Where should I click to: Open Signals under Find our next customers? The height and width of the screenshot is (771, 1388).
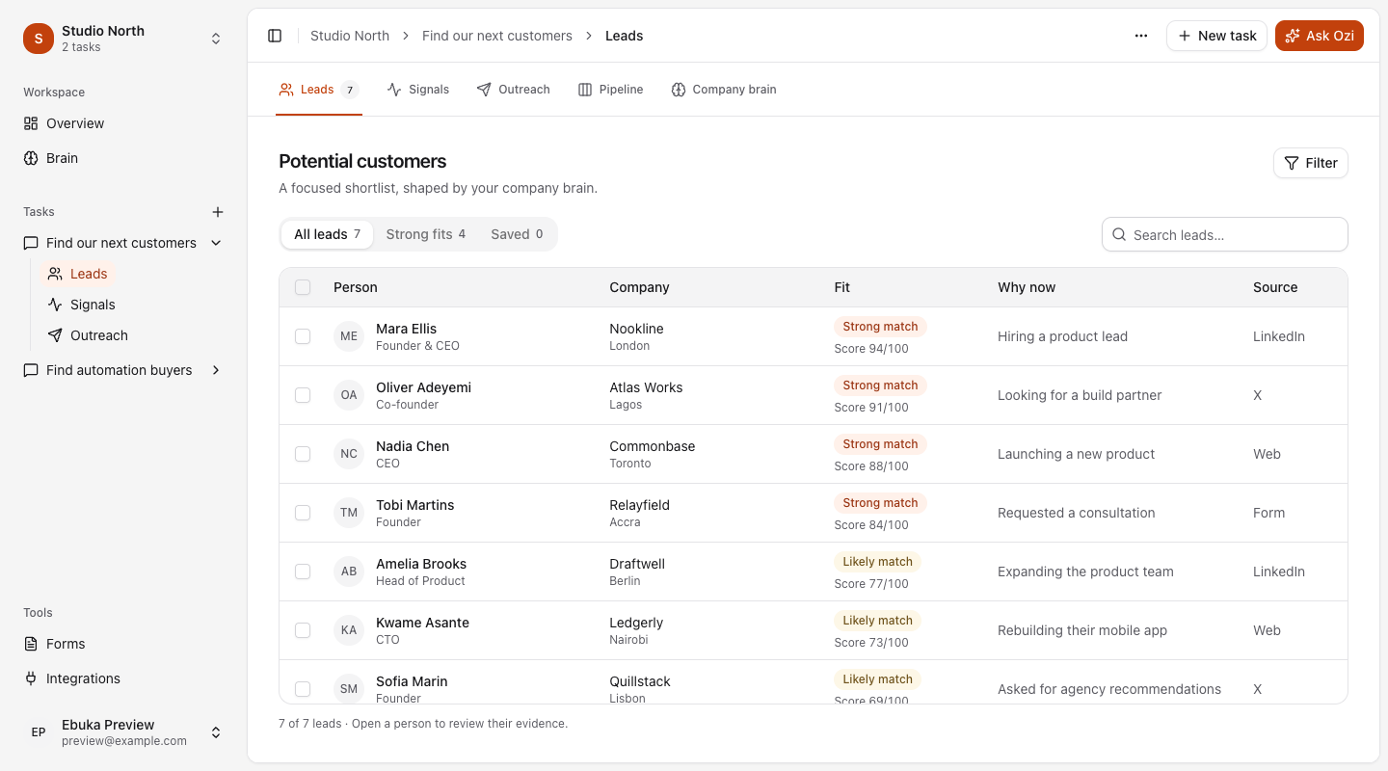point(82,305)
